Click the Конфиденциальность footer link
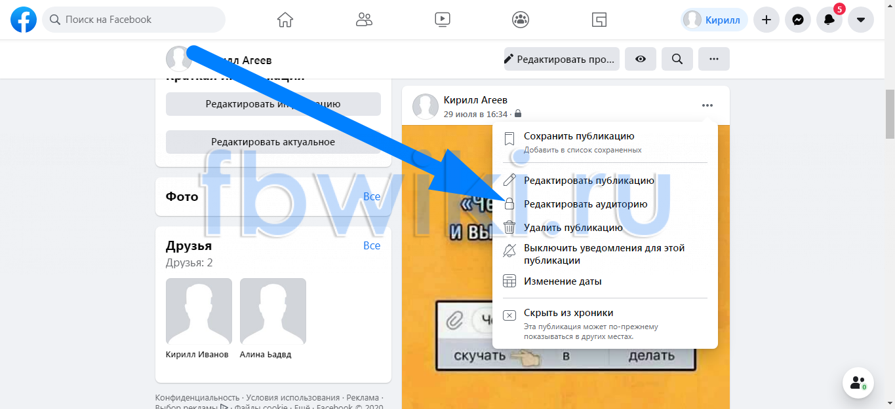The image size is (895, 409). tap(197, 398)
